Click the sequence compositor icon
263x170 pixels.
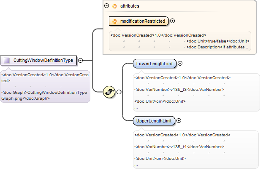pos(109,92)
